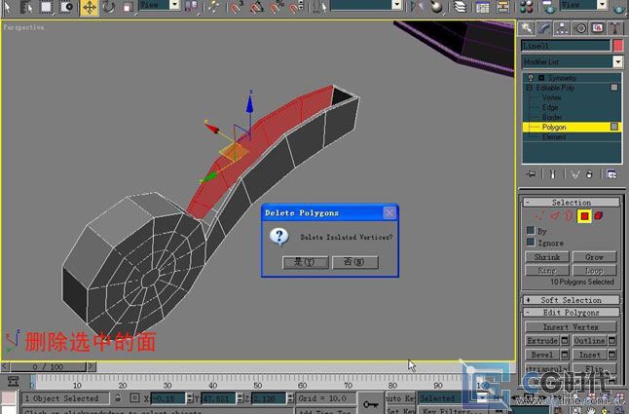The height and width of the screenshot is (414, 629).
Task: Switch to the Hierarchy panel tab
Action: pyautogui.click(x=562, y=28)
